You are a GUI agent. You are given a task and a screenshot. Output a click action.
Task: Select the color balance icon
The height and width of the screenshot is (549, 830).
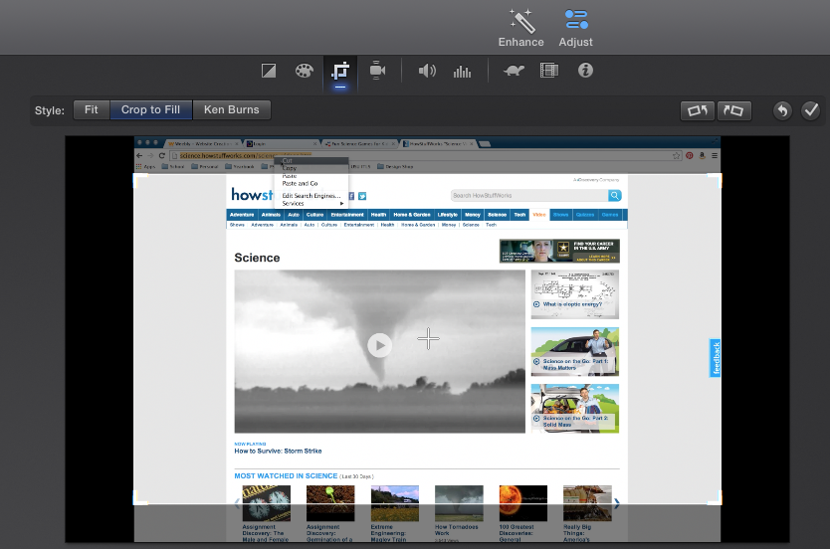coord(269,71)
